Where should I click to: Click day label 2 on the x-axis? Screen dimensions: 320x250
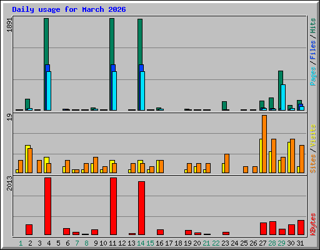tap(30, 243)
